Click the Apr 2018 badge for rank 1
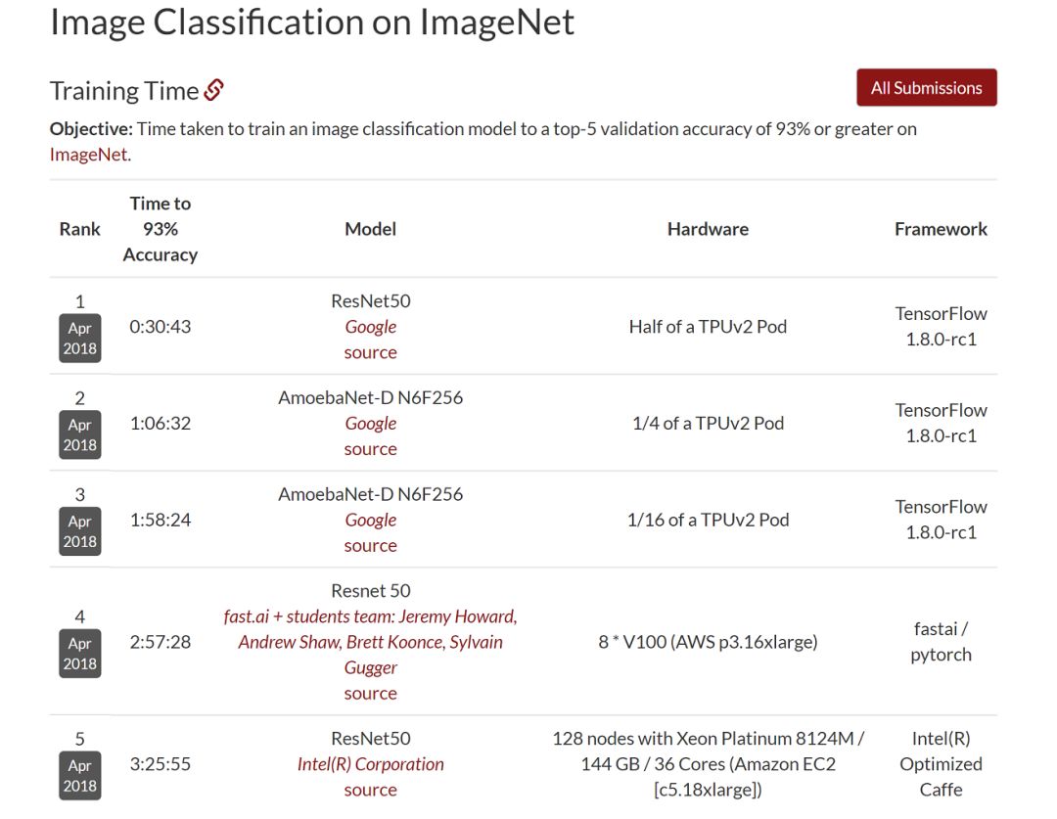Viewport: 1057px width, 819px height. click(80, 339)
